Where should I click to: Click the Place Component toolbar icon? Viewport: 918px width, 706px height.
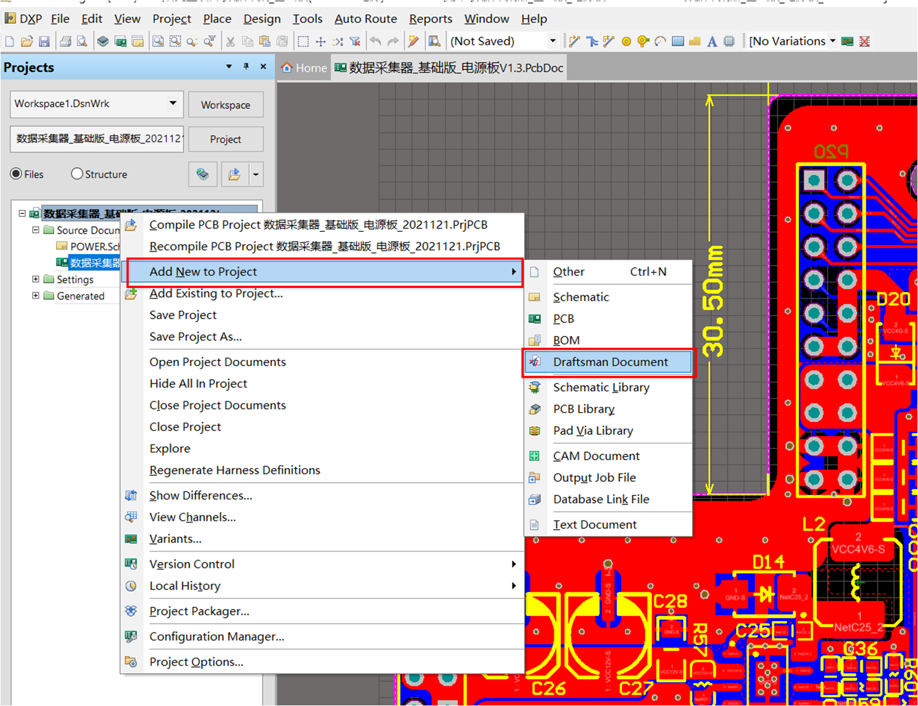(x=728, y=41)
